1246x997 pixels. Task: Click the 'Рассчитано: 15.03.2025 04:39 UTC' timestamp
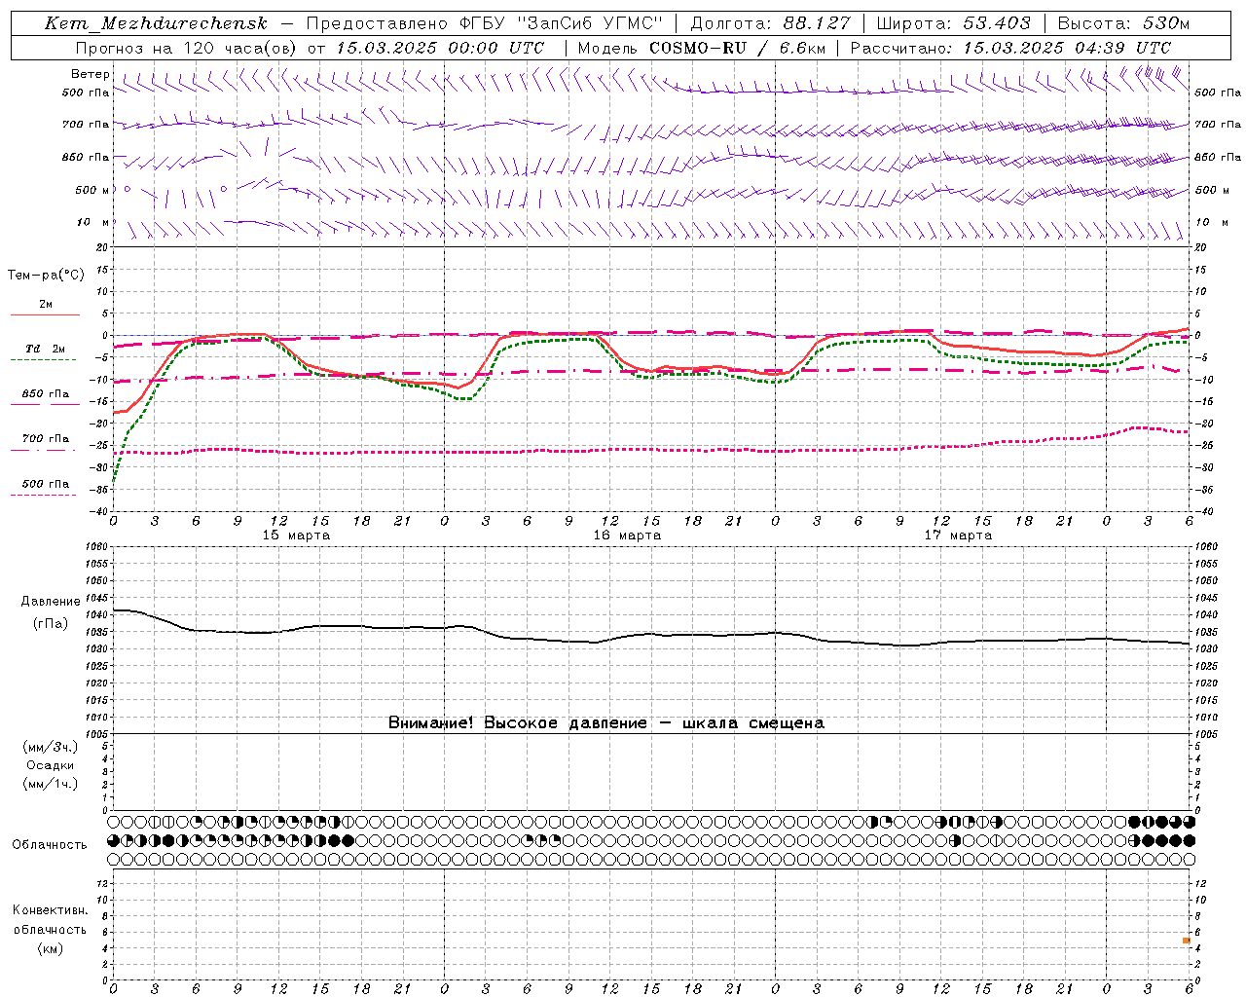[1010, 48]
